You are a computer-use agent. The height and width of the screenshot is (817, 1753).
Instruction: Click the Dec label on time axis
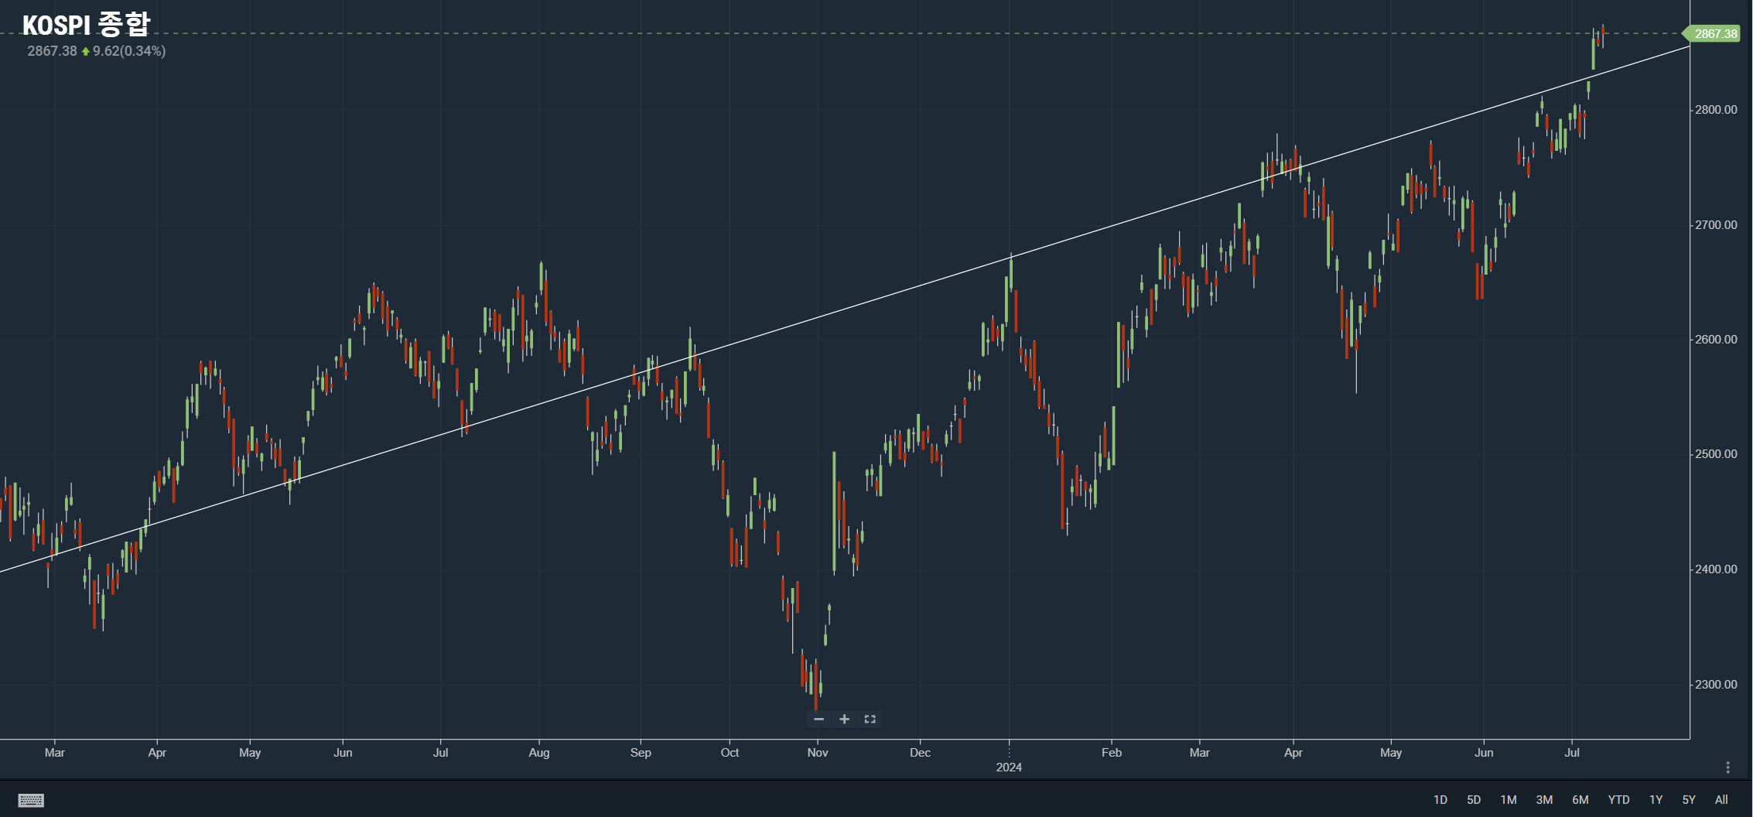(920, 753)
